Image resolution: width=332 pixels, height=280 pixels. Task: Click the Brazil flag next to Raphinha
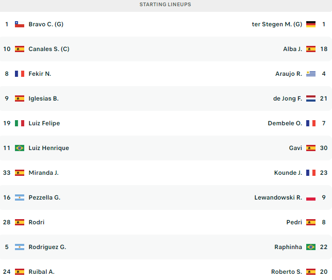point(311,247)
